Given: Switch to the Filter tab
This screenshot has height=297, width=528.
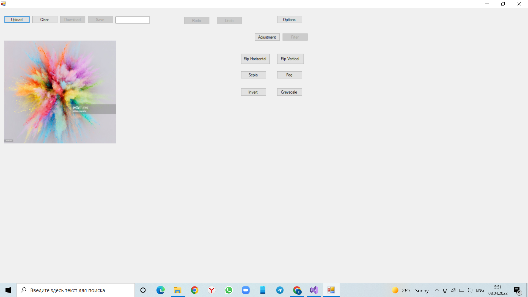Looking at the screenshot, I should [295, 37].
